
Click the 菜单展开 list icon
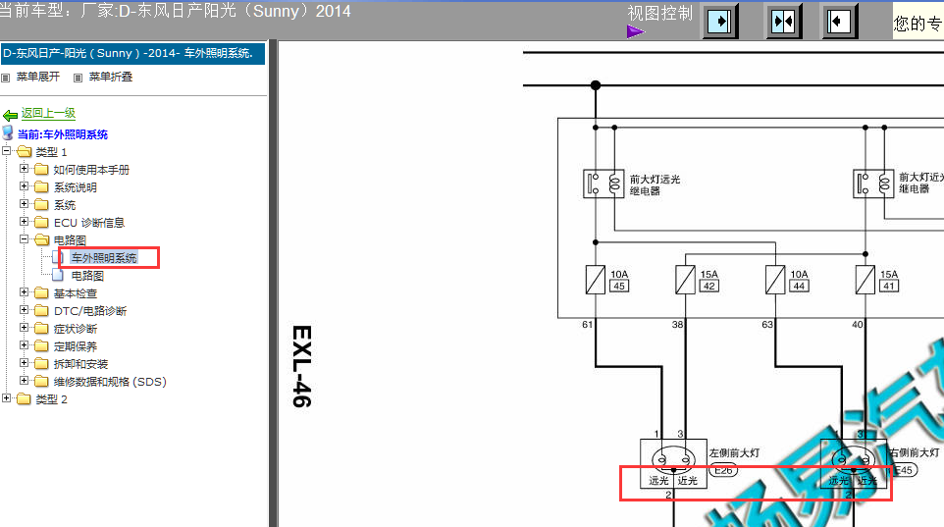tap(6, 78)
